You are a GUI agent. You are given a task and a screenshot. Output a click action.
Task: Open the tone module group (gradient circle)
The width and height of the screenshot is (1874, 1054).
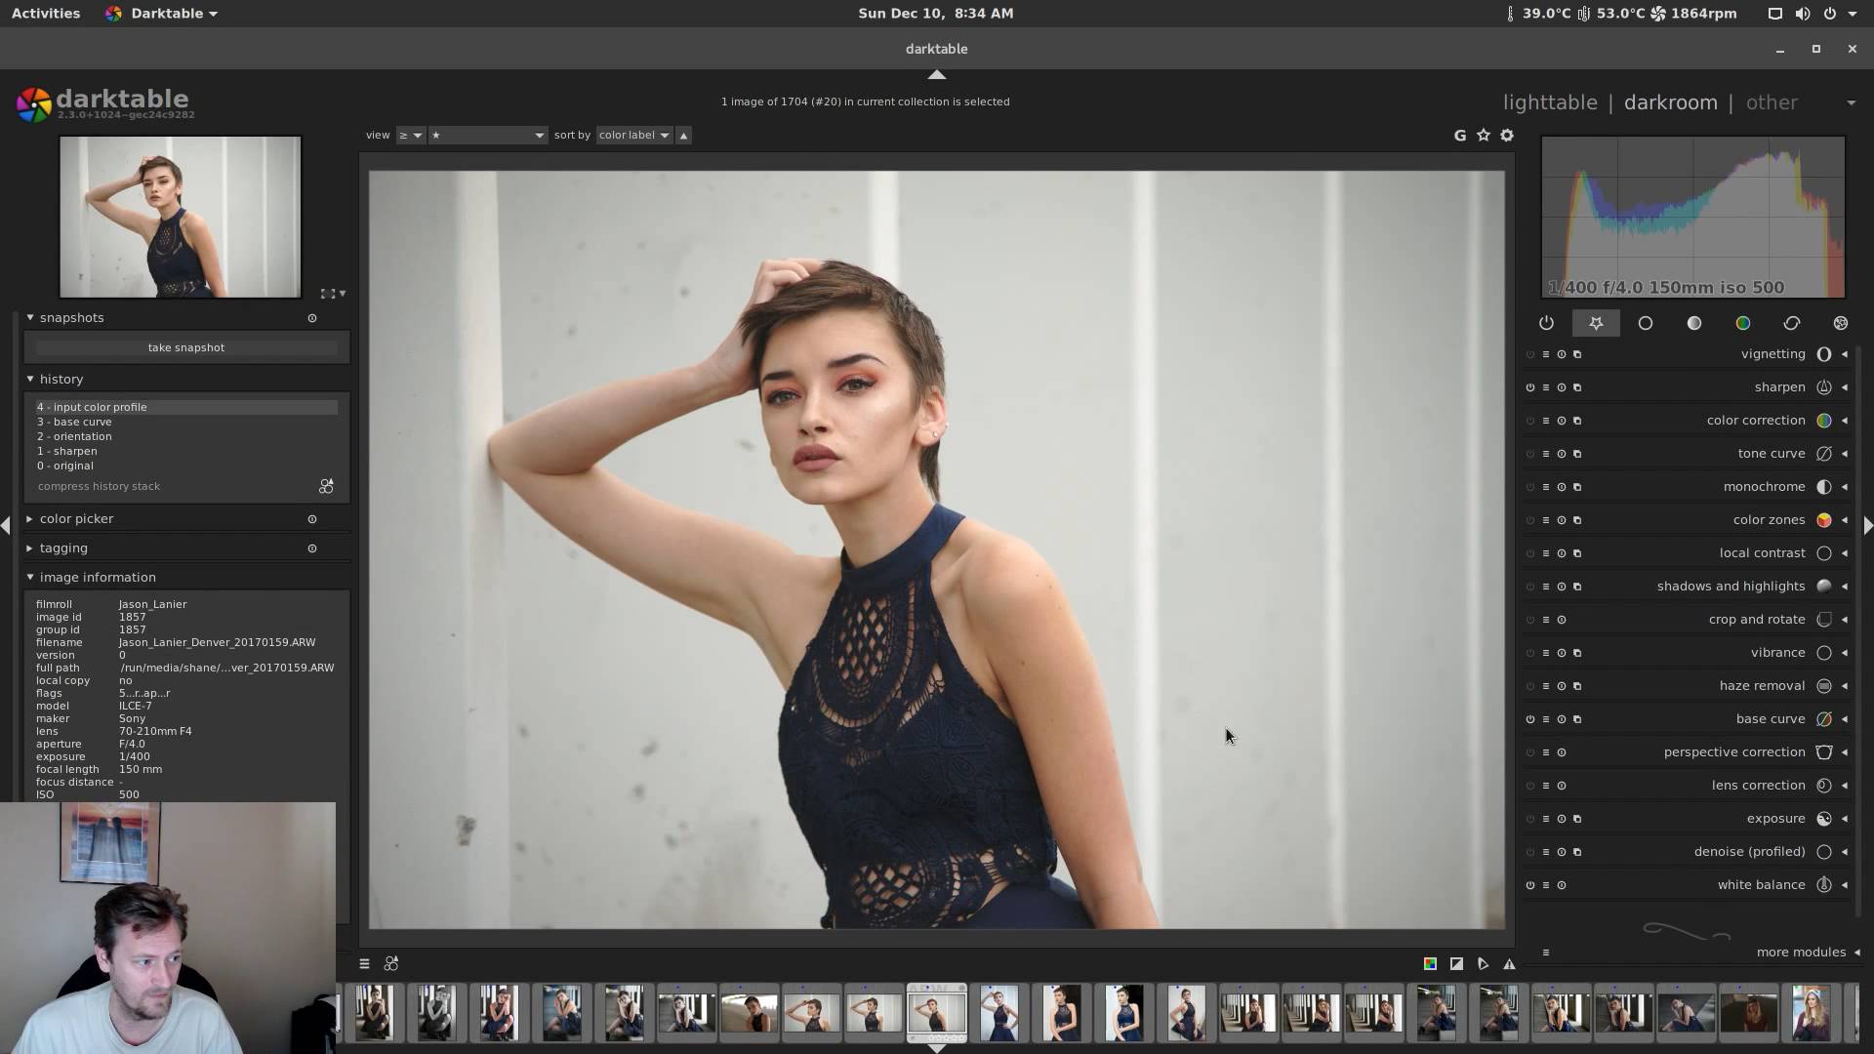pos(1693,323)
